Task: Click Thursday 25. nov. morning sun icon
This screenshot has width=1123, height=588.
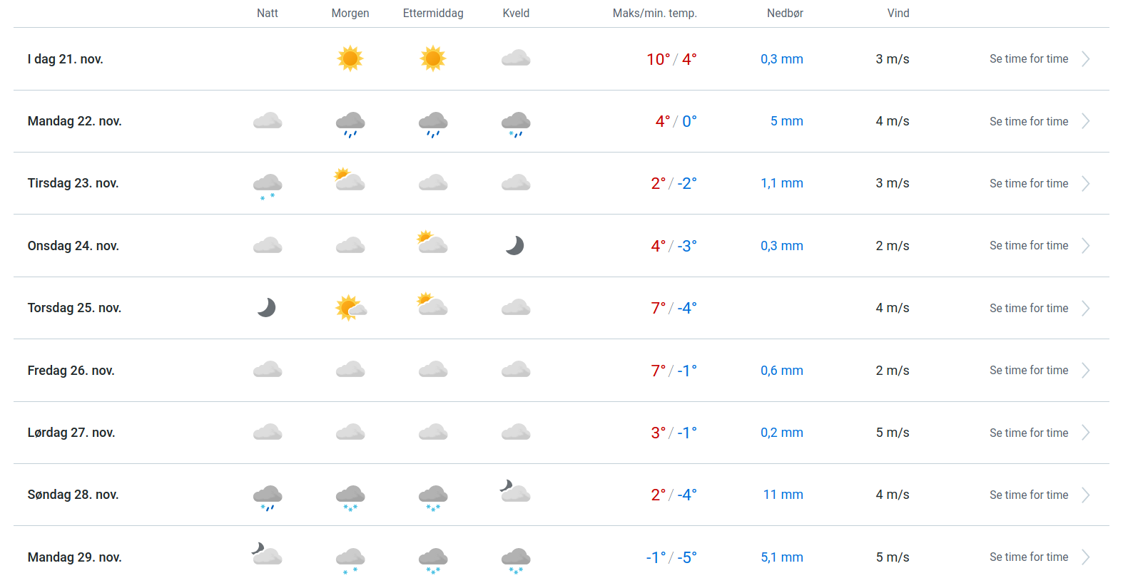Action: tap(350, 308)
